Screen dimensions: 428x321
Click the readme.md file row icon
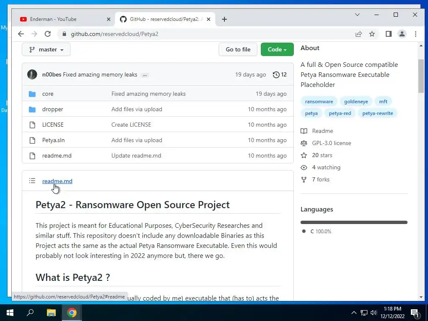click(32, 156)
